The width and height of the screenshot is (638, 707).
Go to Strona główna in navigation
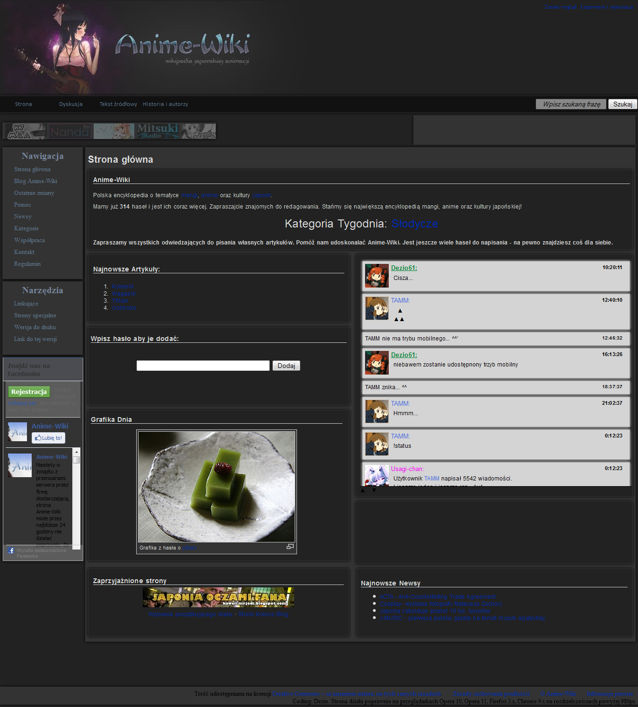click(32, 169)
